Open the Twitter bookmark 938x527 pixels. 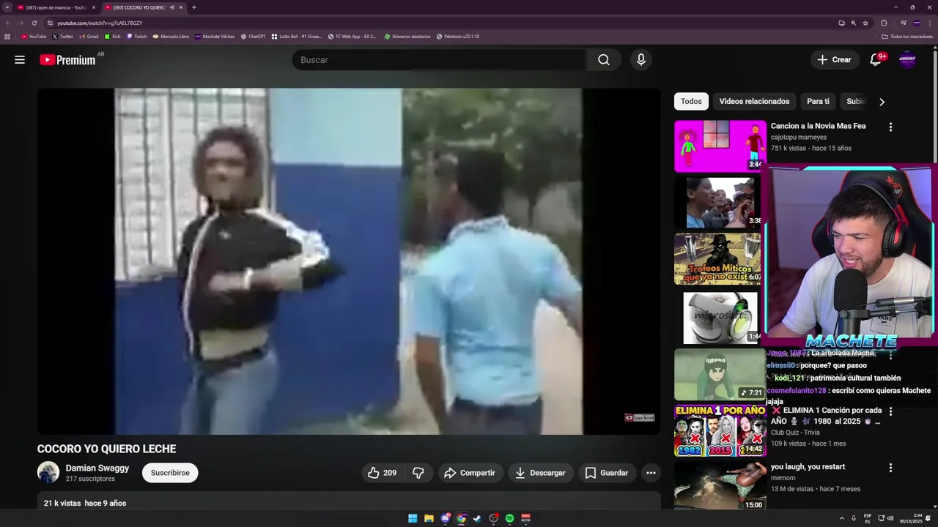click(x=62, y=37)
